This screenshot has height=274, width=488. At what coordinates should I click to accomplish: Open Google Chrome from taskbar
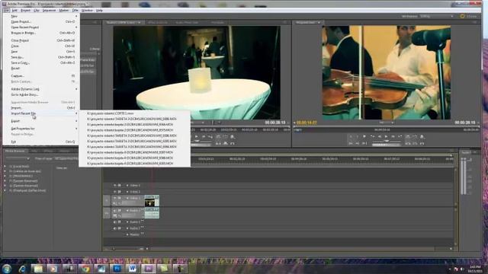85,269
